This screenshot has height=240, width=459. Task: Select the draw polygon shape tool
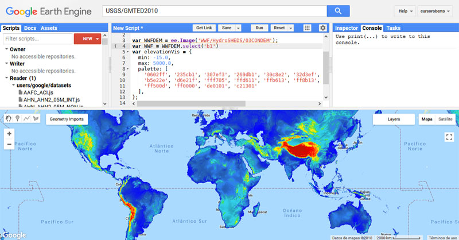tap(36, 118)
